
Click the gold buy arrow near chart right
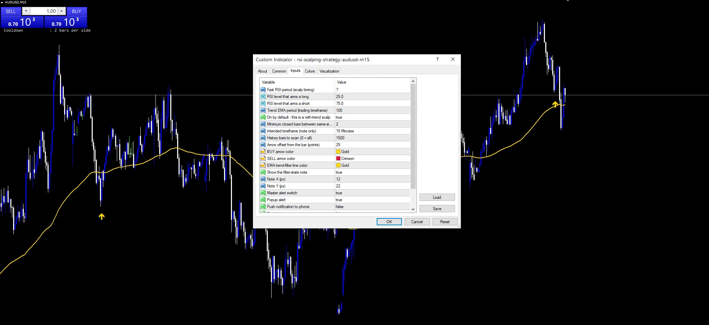pos(555,104)
